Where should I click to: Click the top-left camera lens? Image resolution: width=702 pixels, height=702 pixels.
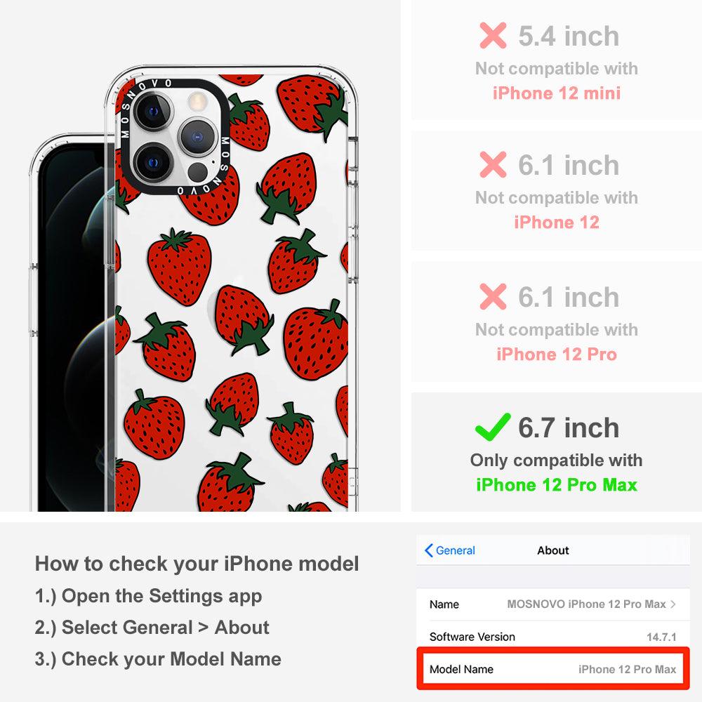click(x=153, y=111)
